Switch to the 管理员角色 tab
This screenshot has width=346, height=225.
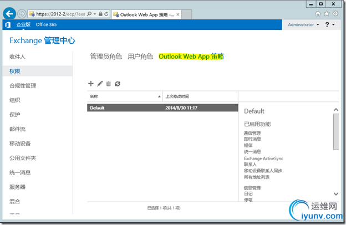coord(106,57)
